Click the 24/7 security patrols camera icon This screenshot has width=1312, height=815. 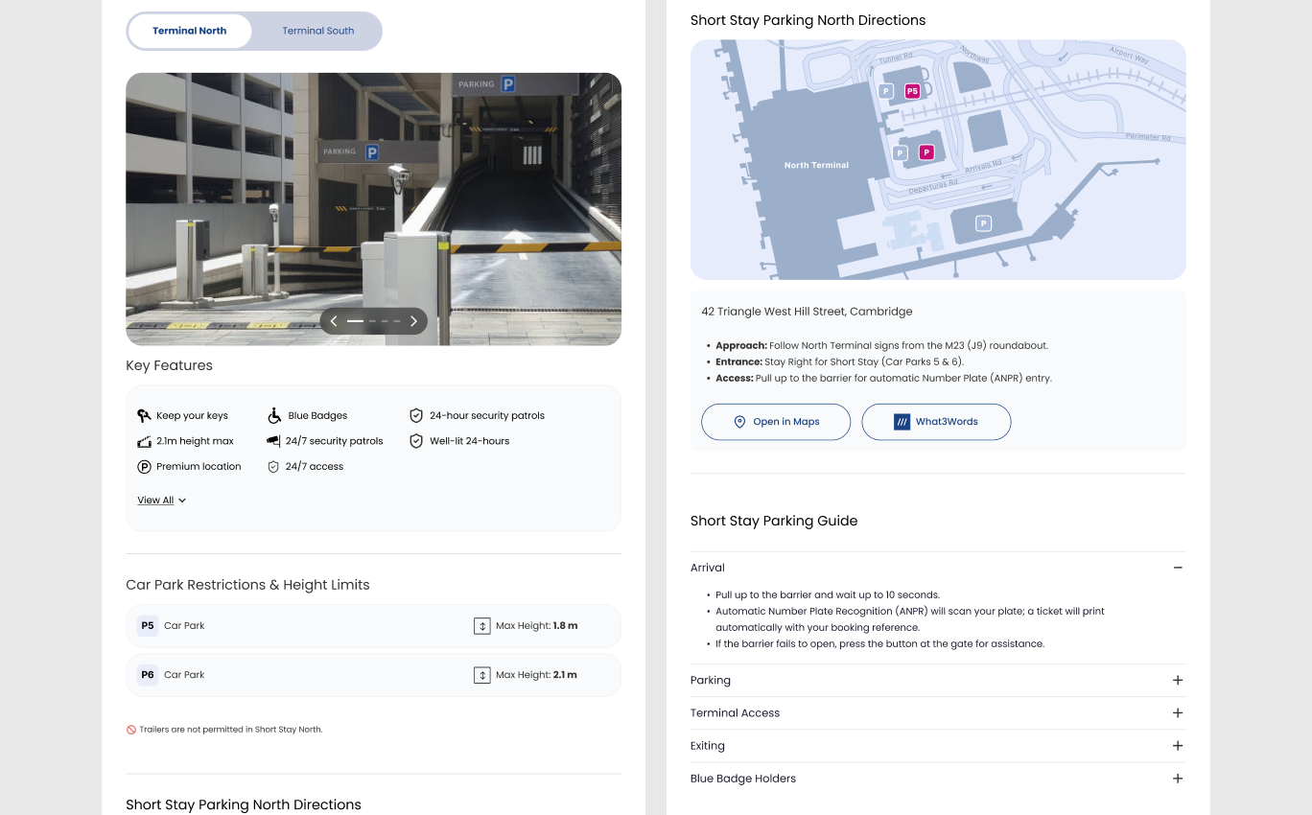(273, 441)
